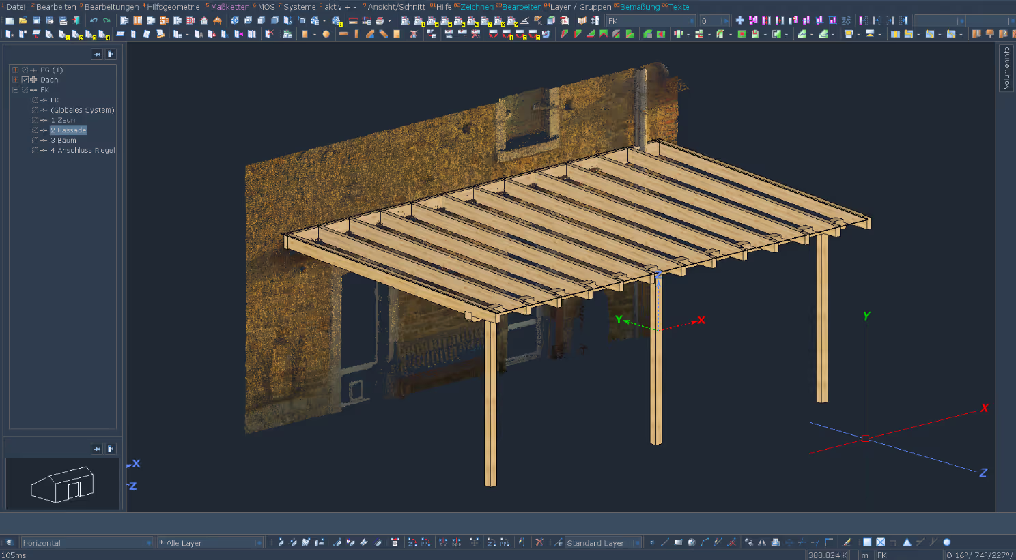
Task: Click the blue curved arrow icon in the second row
Action: [546, 34]
